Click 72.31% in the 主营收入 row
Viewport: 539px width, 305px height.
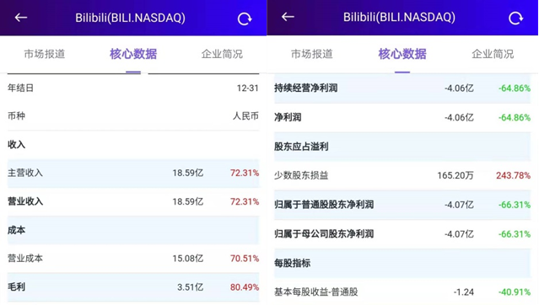[245, 173]
